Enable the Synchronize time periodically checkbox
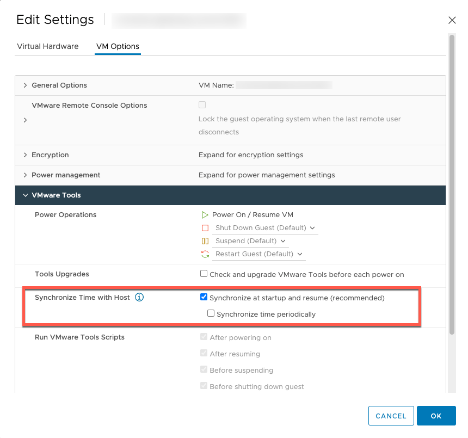Image resolution: width=468 pixels, height=438 pixels. pos(211,313)
